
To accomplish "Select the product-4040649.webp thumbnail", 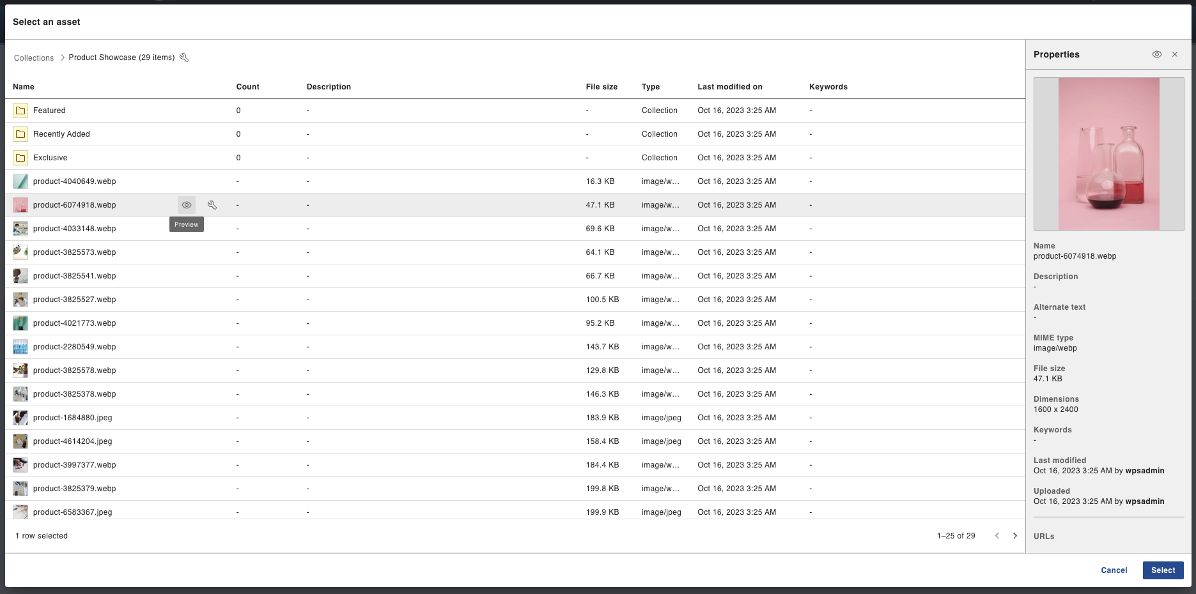I will click(x=20, y=181).
